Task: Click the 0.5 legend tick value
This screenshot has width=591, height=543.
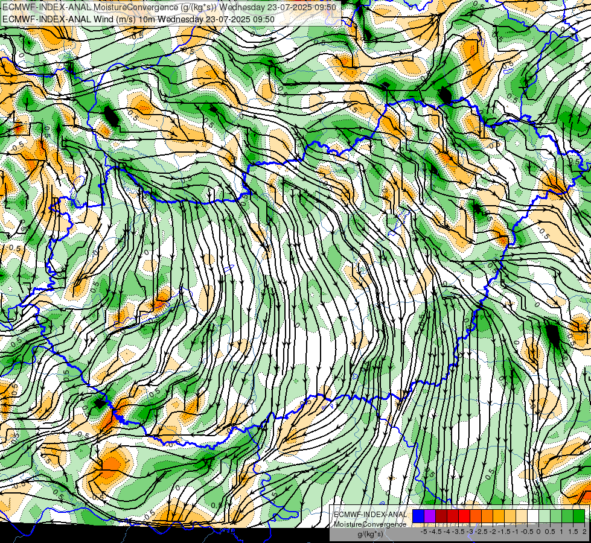Action: click(x=551, y=532)
